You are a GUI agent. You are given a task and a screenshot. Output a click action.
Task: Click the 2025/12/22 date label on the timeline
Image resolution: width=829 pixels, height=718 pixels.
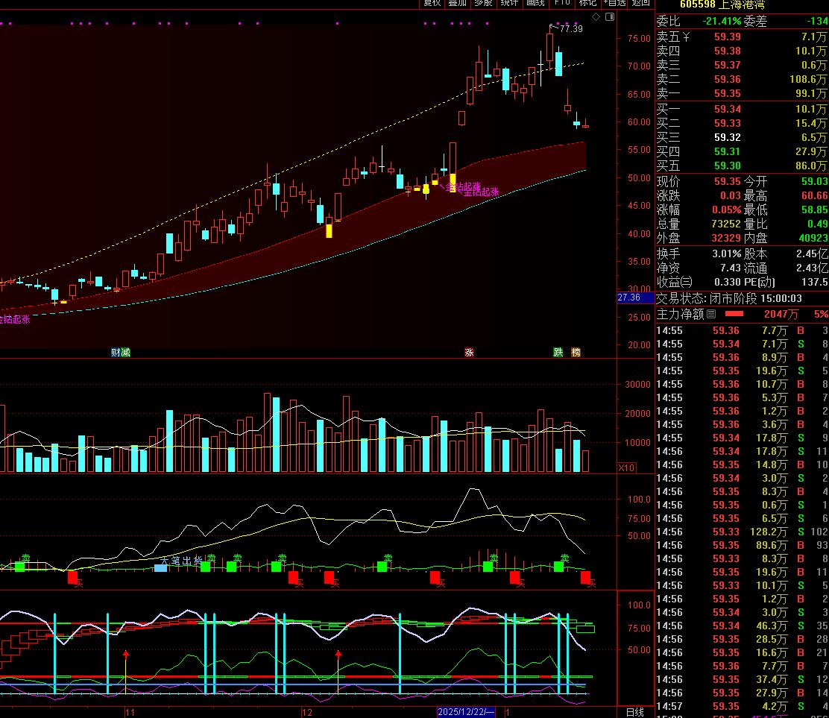click(466, 712)
